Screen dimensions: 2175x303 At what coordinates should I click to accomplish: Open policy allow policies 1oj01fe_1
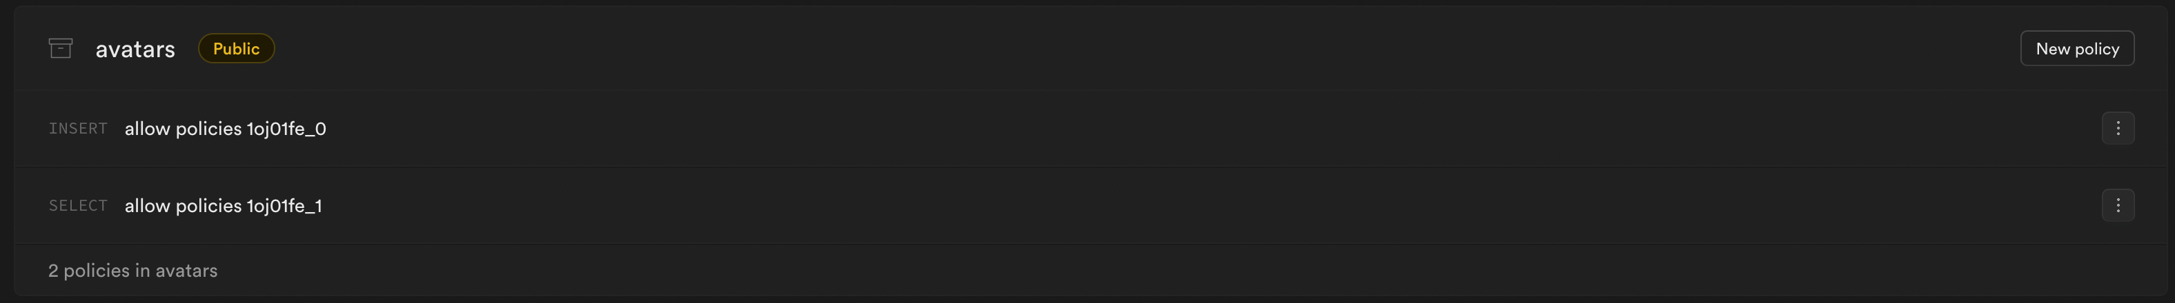click(x=224, y=205)
